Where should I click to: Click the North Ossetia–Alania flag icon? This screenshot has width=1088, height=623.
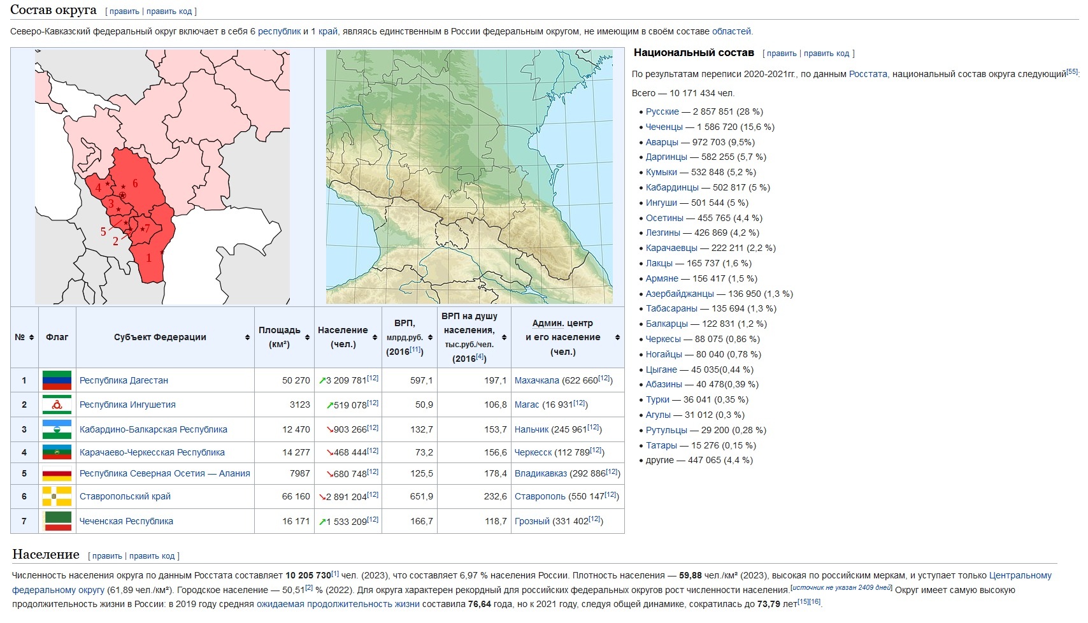click(57, 473)
